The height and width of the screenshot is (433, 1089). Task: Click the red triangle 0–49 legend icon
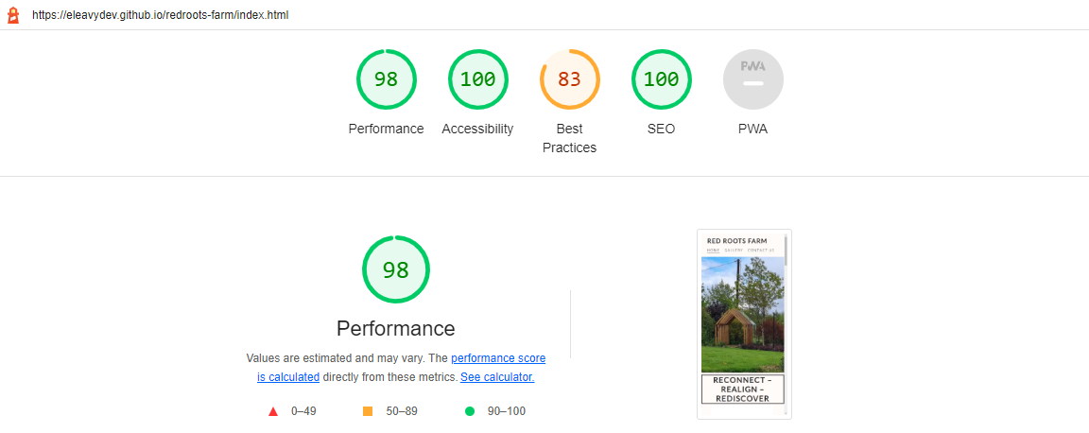pos(273,411)
